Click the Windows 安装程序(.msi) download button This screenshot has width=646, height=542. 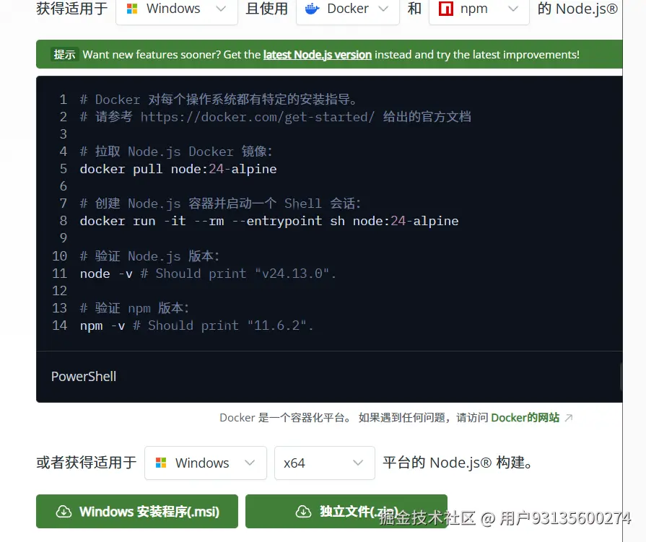pyautogui.click(x=136, y=511)
